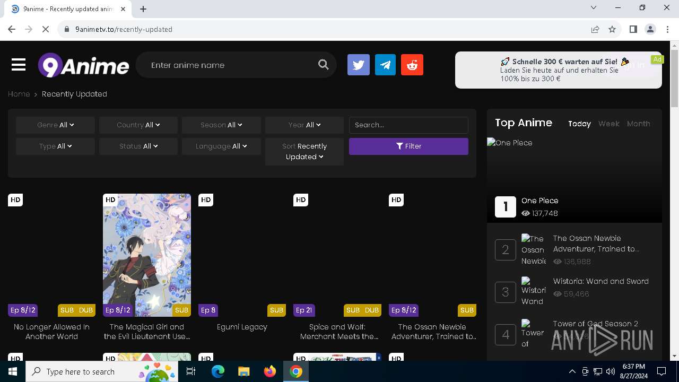Screen dimensions: 679x382
Task: Open the Reddit social button
Action: pyautogui.click(x=412, y=65)
